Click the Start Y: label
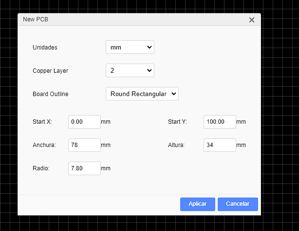Screen dimensions: 299x231 (x=177, y=122)
